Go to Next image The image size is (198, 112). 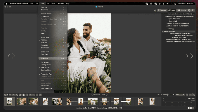(105, 95)
